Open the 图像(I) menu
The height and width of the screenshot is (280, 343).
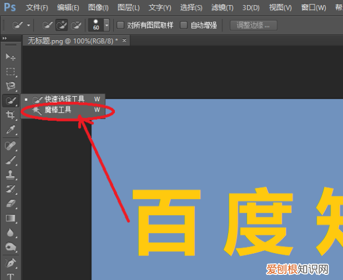pyautogui.click(x=98, y=8)
